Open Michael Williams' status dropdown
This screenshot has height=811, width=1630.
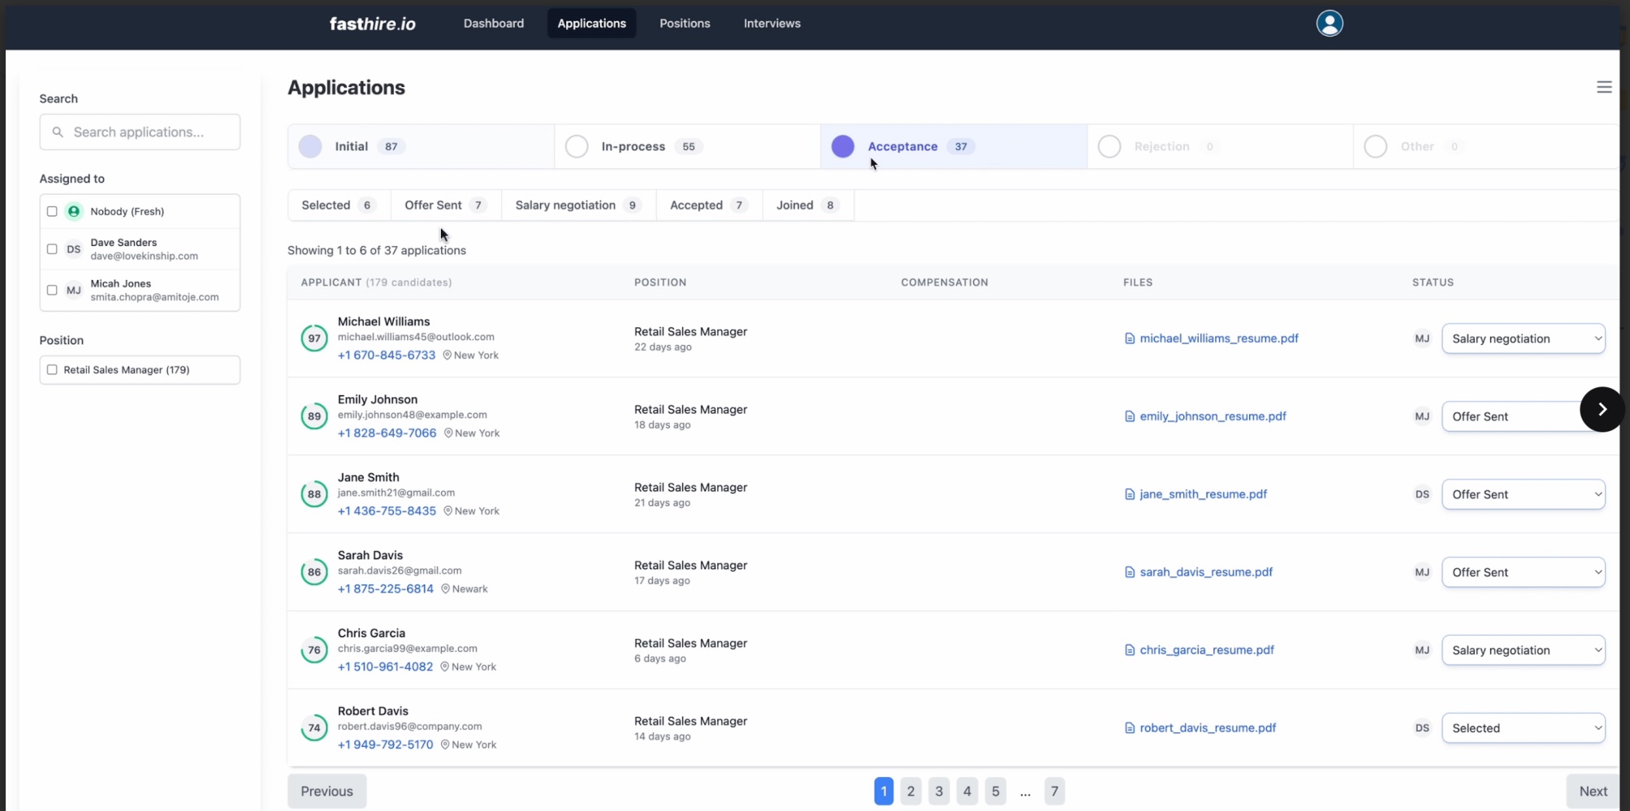[x=1522, y=339]
